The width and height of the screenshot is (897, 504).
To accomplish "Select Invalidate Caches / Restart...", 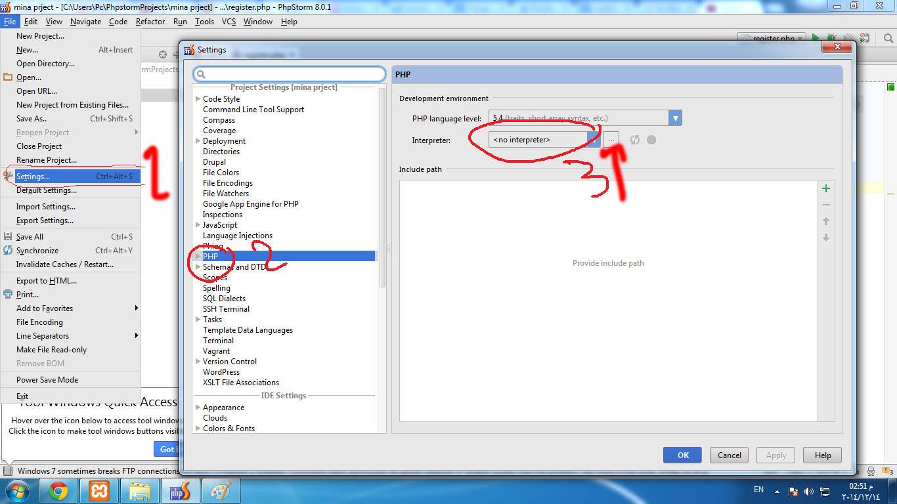I will 71,264.
